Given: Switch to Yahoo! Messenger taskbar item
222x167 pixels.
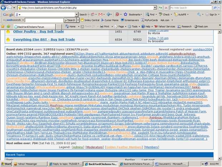Looking at the screenshot, I should 30,164.
